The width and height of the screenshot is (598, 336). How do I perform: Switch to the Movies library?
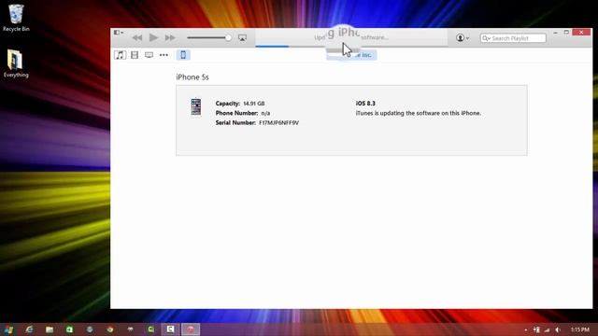135,55
